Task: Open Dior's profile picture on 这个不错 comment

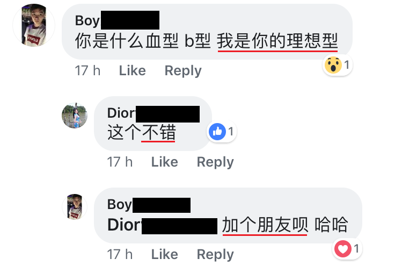Action: [x=75, y=116]
